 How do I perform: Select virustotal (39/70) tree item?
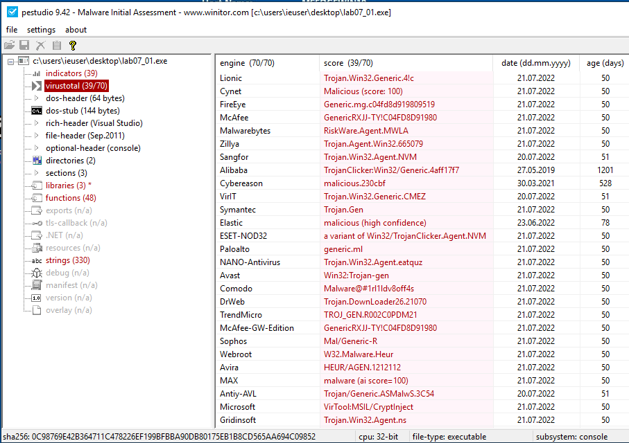pos(76,86)
